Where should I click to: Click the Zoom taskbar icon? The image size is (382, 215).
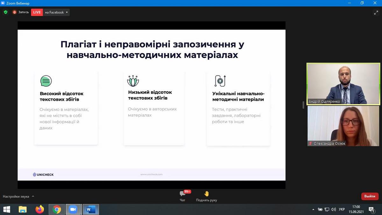point(74,209)
